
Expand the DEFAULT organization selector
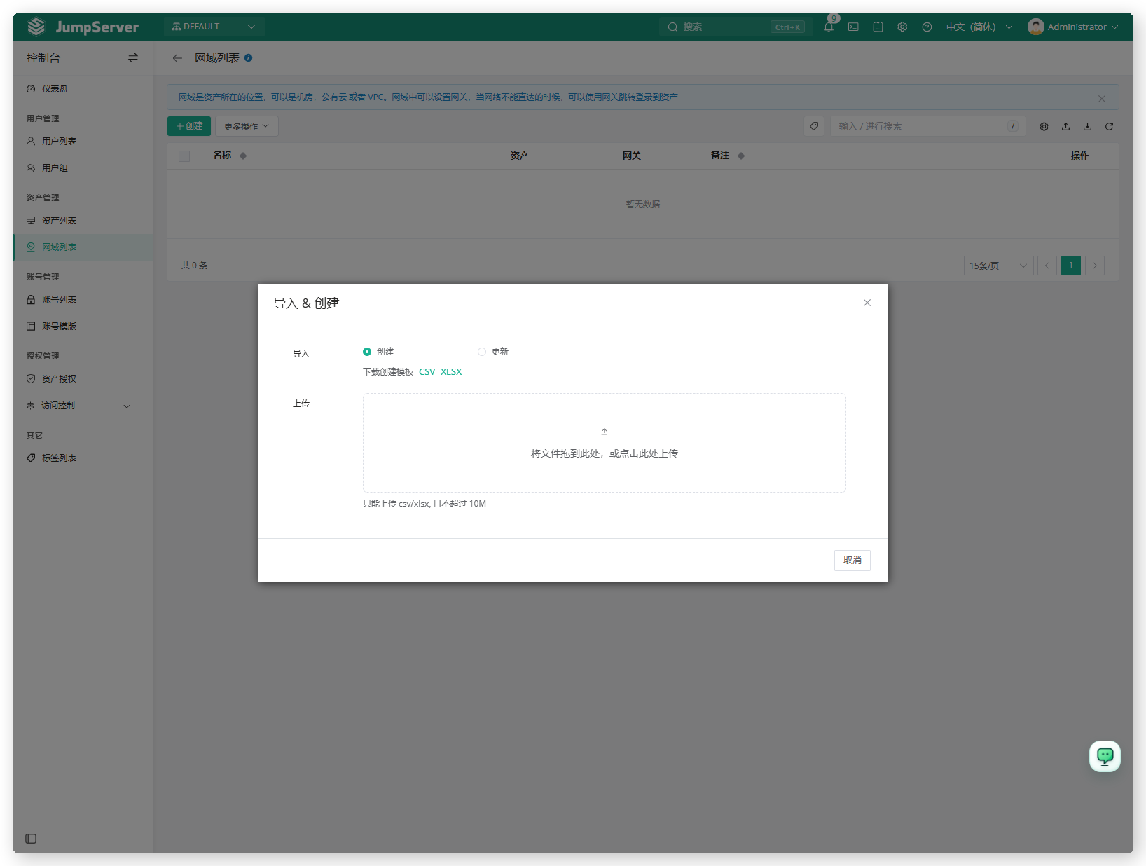pyautogui.click(x=214, y=27)
